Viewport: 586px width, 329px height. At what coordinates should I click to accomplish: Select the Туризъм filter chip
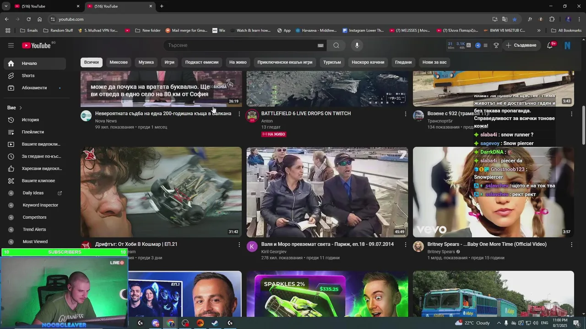pos(332,62)
